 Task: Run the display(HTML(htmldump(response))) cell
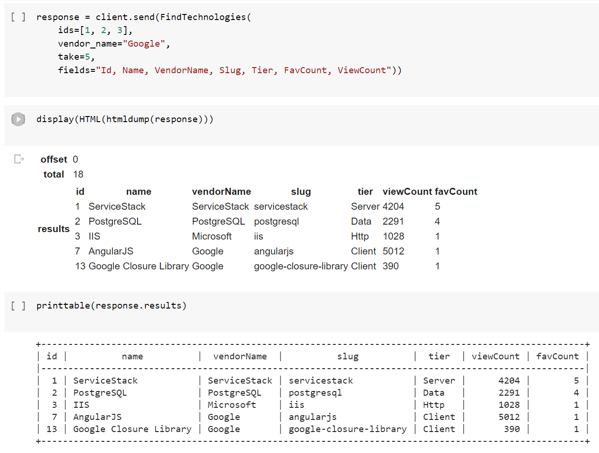tap(18, 119)
